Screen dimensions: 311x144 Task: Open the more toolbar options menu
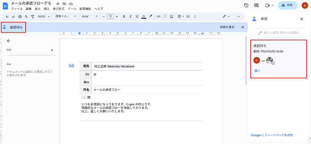[195, 16]
